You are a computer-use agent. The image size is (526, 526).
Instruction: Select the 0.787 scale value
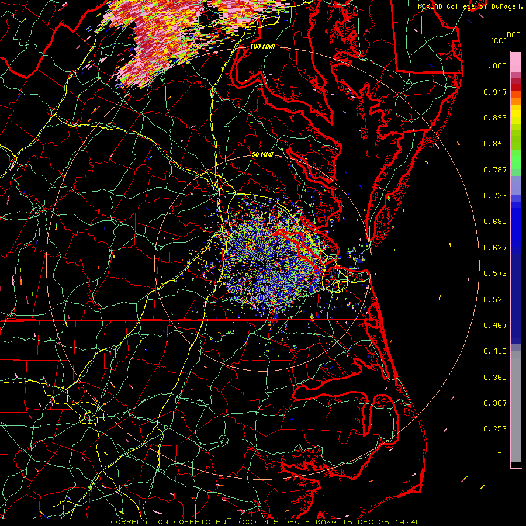495,169
